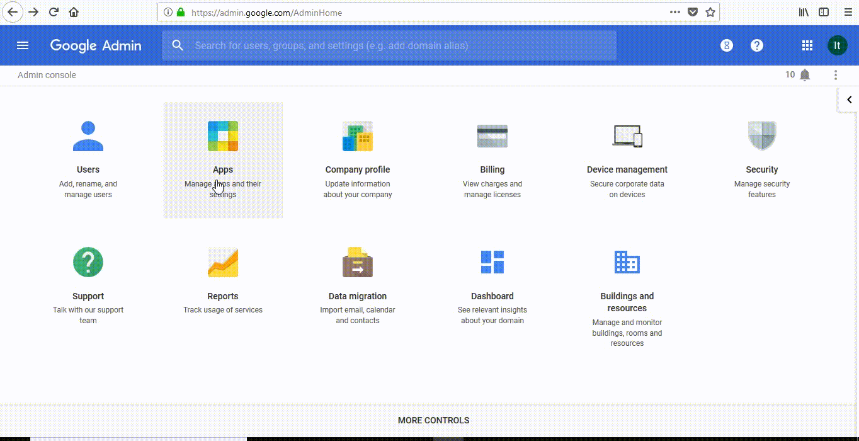Click the Admin console breadcrumb
The height and width of the screenshot is (441, 859).
click(x=47, y=75)
